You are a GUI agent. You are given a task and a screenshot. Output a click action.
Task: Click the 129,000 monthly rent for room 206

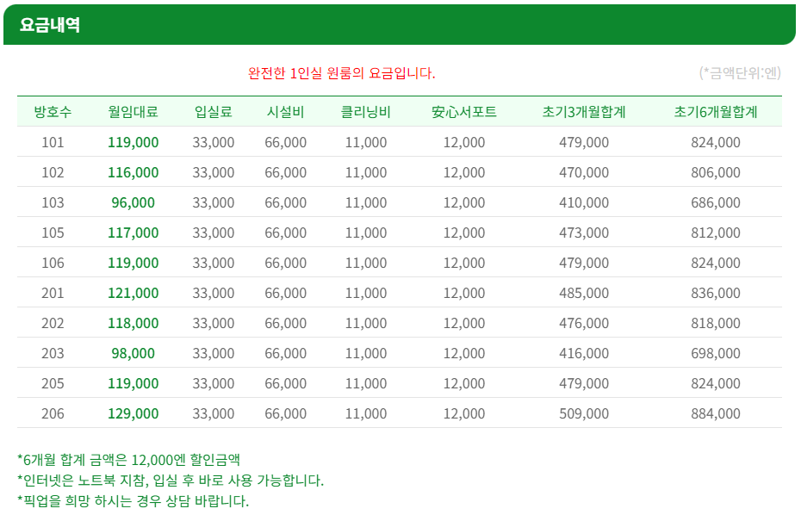point(133,413)
